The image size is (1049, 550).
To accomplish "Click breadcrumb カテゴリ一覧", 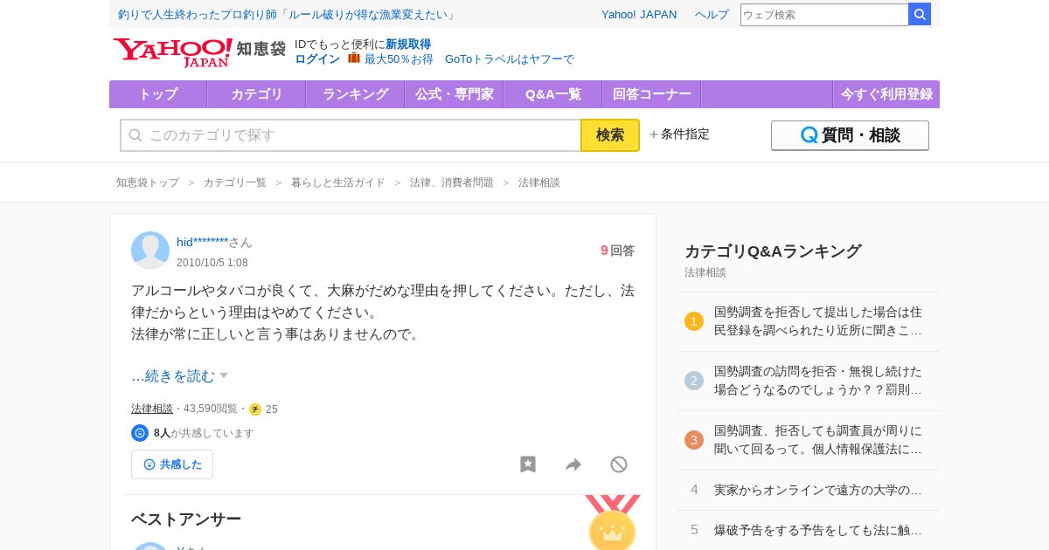I will [235, 182].
